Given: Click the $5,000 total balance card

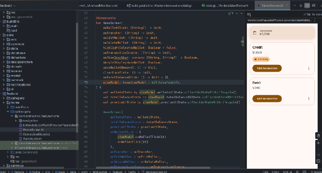Looking at the screenshot, I should tap(282, 33).
